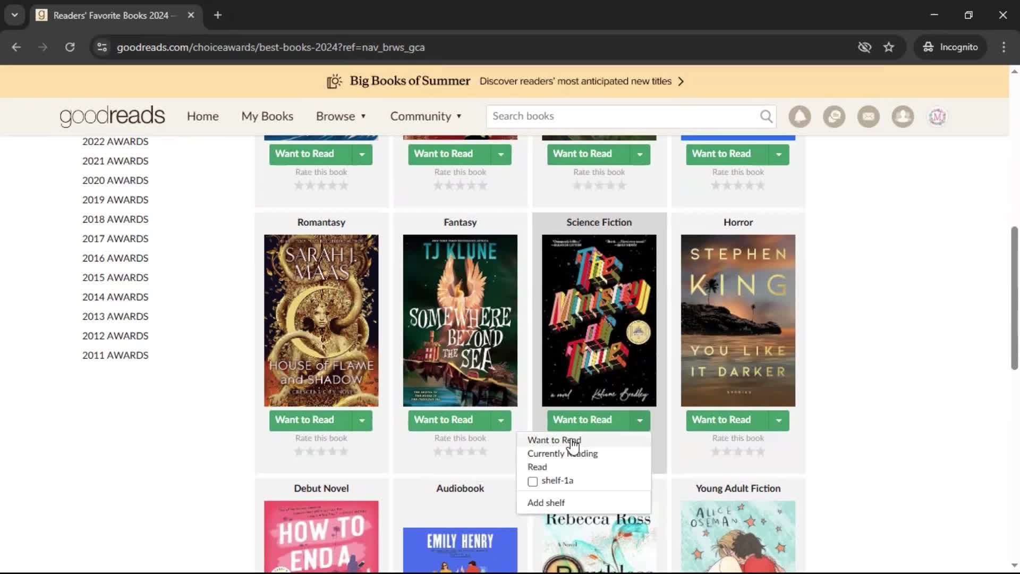Expand shelf dropdown for You Like It Darker
The width and height of the screenshot is (1020, 574).
click(779, 420)
